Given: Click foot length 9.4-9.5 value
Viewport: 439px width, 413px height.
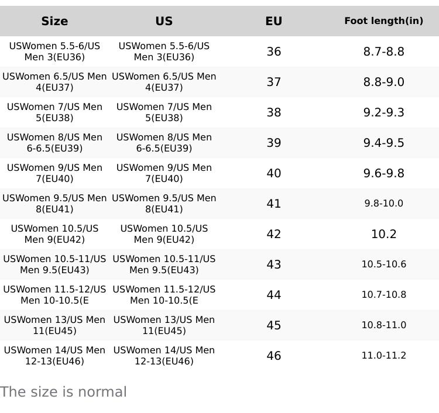Looking at the screenshot, I should click(x=383, y=143).
